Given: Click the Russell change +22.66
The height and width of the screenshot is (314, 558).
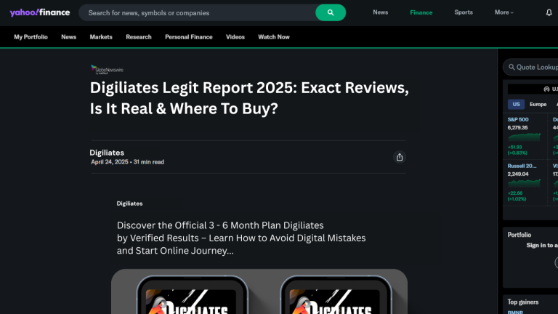Looking at the screenshot, I should pyautogui.click(x=515, y=193).
